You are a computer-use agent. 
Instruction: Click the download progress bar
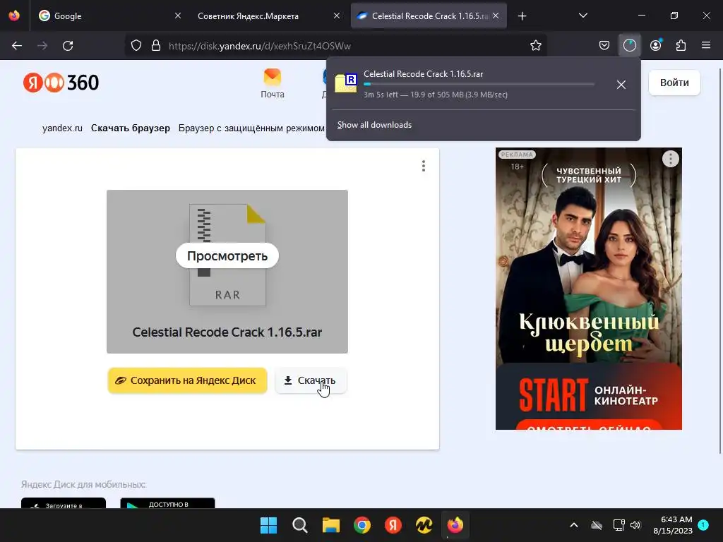tap(479, 84)
